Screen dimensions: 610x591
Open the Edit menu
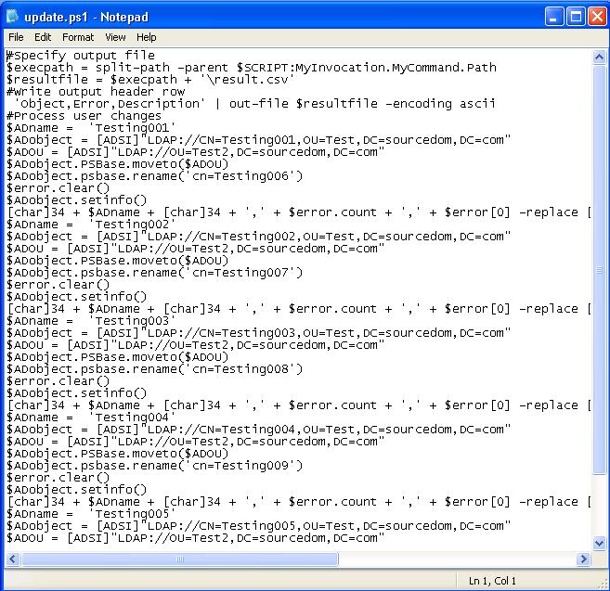click(x=43, y=37)
